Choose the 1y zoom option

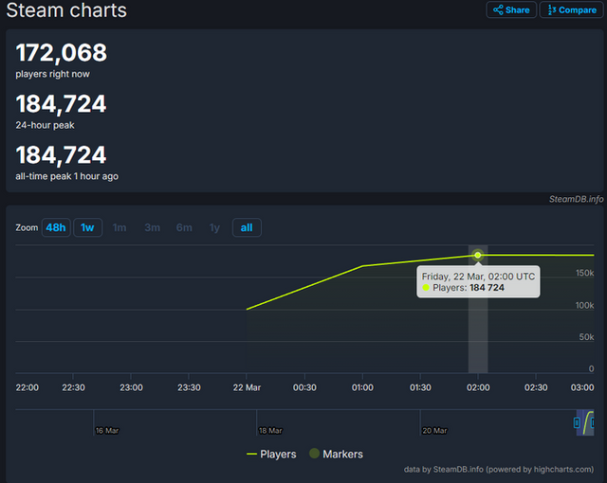click(x=215, y=227)
